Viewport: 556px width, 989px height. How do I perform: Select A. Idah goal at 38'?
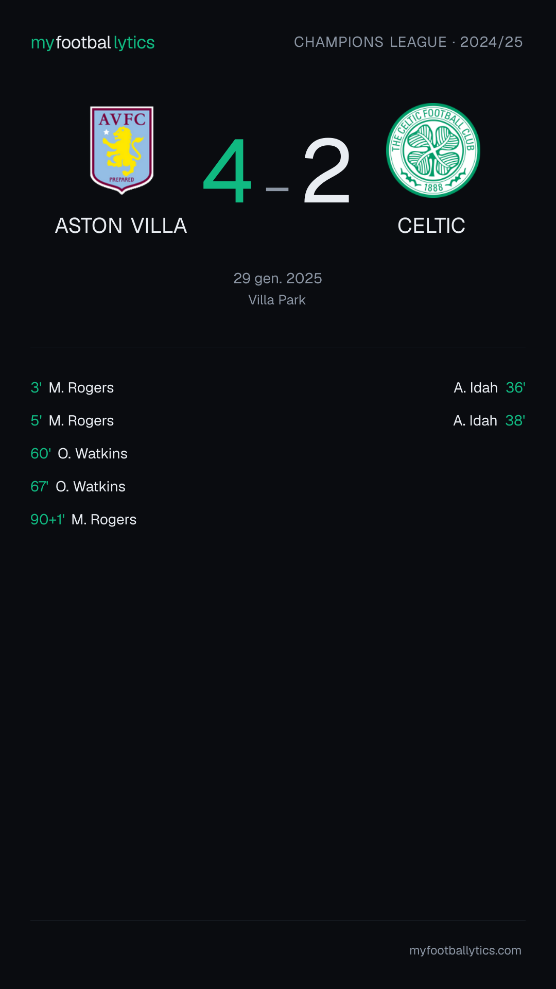coord(489,420)
